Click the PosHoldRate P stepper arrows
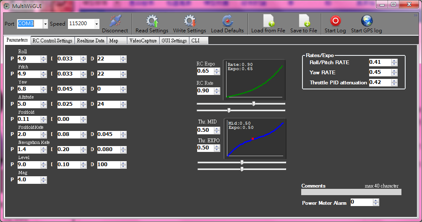Image resolution: width=422 pixels, height=222 pixels. 44,134
